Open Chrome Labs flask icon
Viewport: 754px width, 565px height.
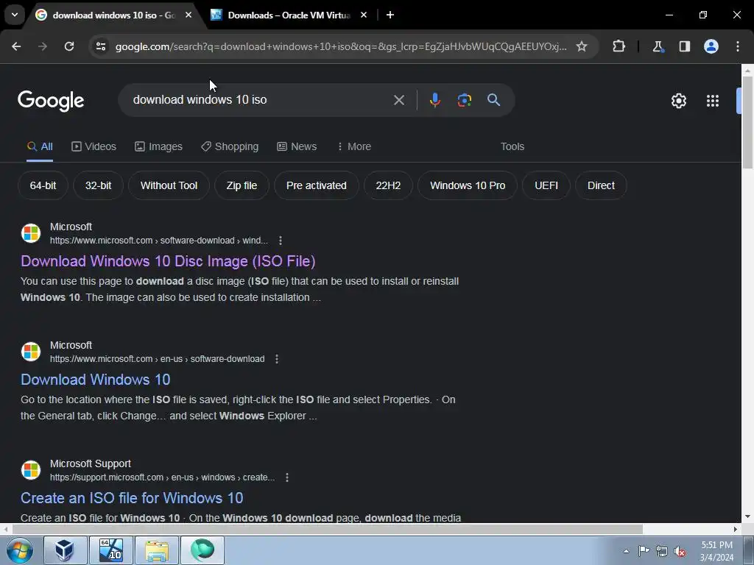658,46
